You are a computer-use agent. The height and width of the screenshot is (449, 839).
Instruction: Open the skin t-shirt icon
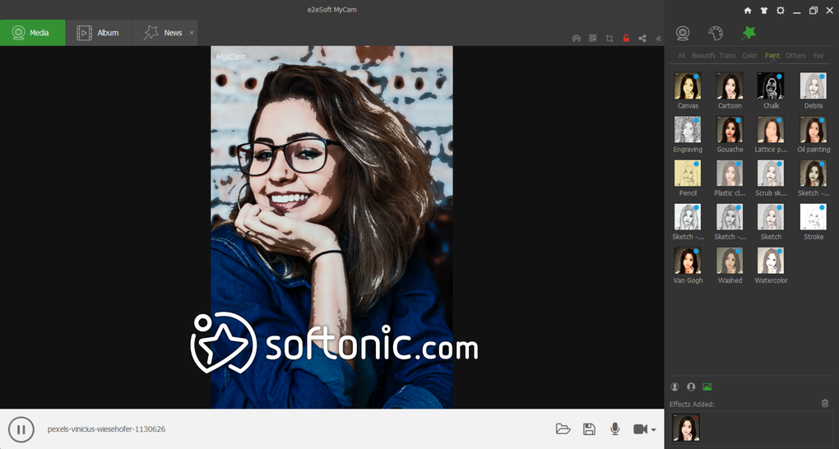pyautogui.click(x=763, y=11)
